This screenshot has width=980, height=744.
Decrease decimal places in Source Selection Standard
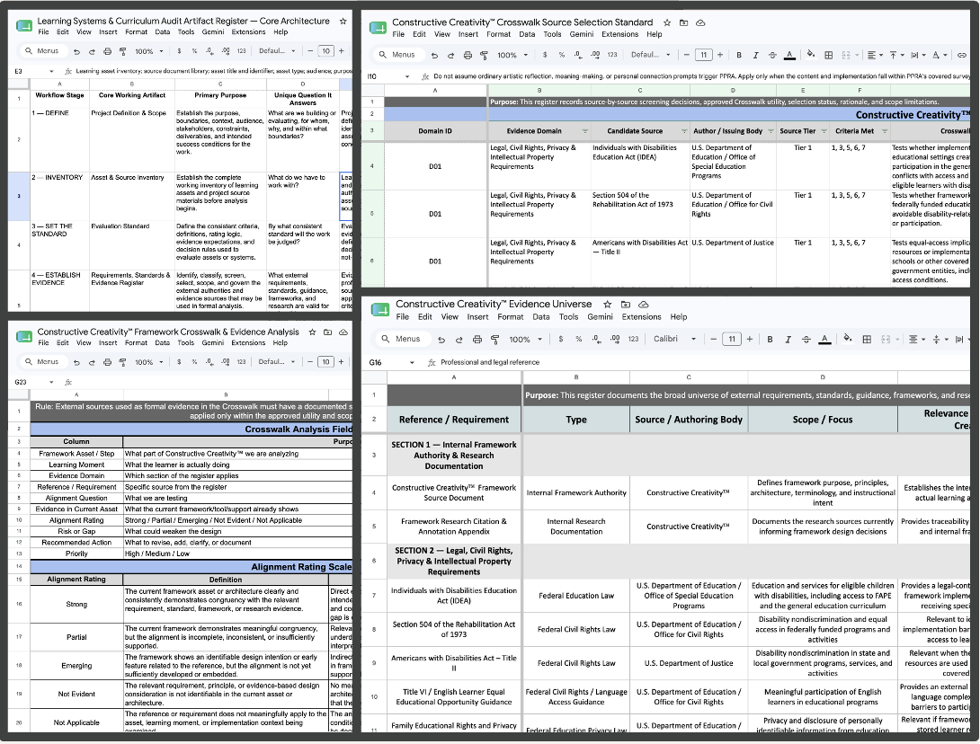(x=578, y=55)
